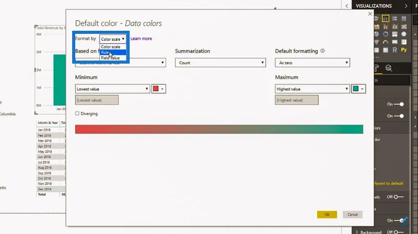Toggle the data labels Off switch
Image resolution: width=418 pixels, height=234 pixels.
tap(399, 197)
